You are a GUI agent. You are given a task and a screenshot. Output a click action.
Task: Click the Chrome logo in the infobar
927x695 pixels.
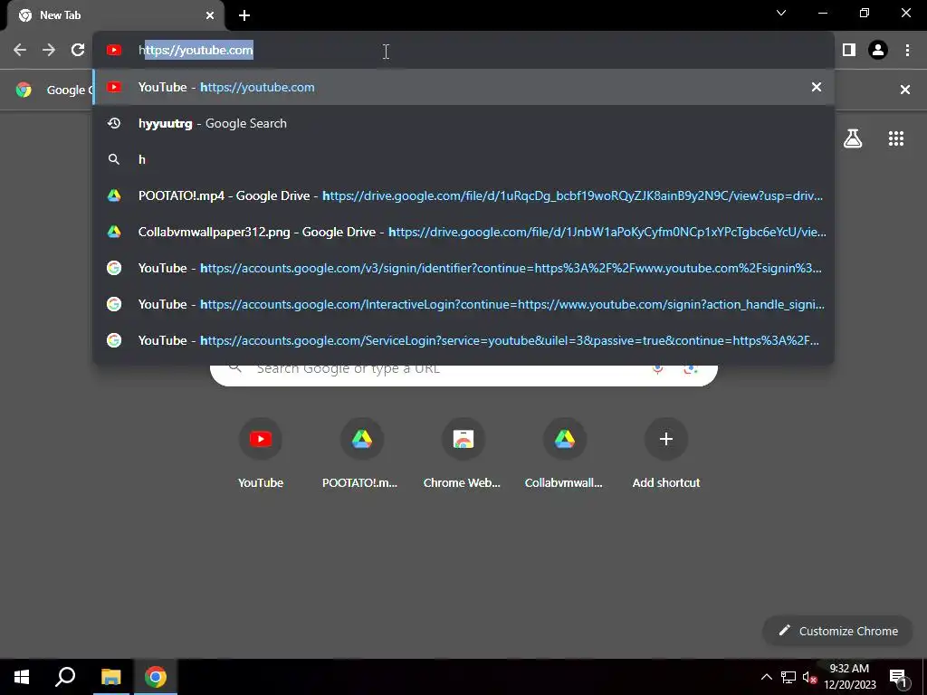click(x=24, y=90)
